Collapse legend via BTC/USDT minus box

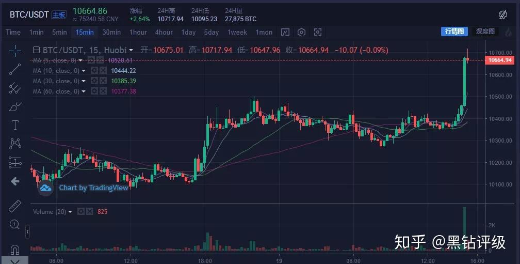tap(36, 50)
